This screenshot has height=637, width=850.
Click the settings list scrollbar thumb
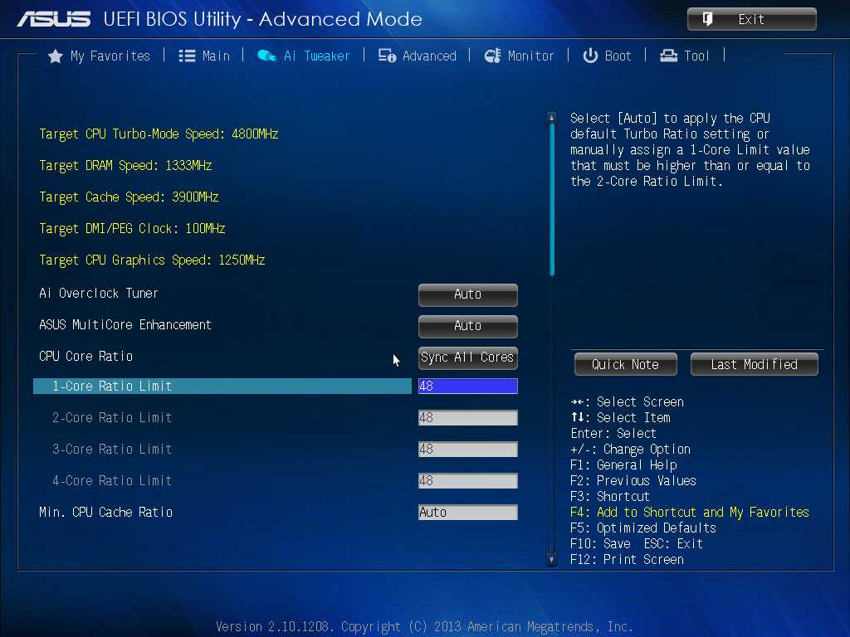click(552, 199)
